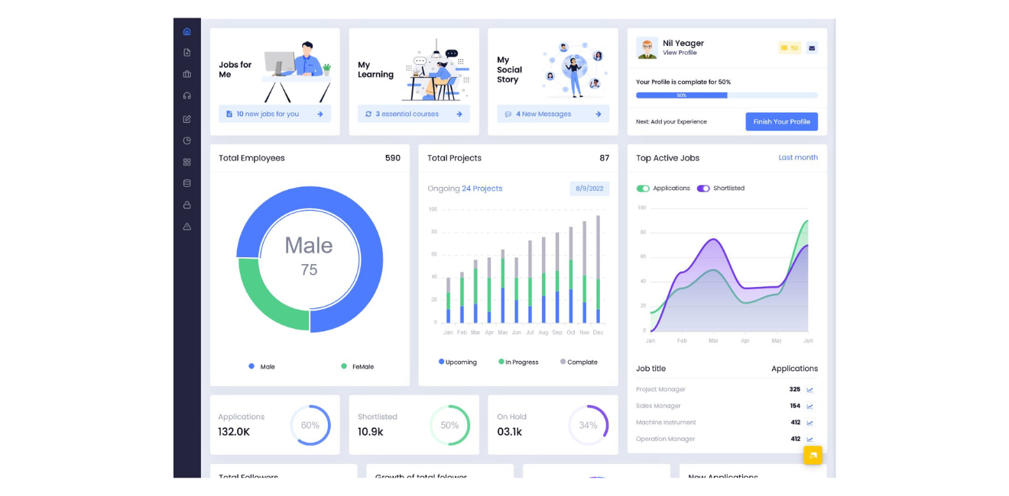The image size is (1009, 496).
Task: Open the pie chart analytics icon in sidebar
Action: click(x=187, y=140)
